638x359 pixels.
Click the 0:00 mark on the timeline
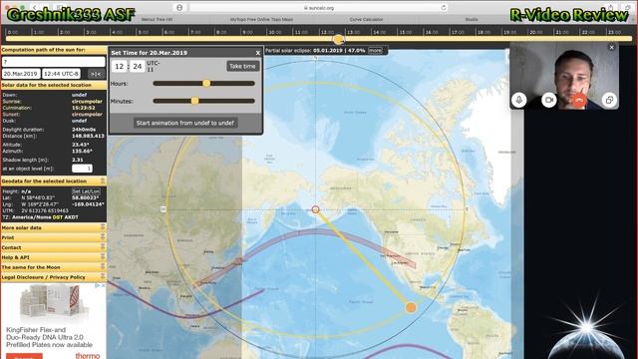tap(13, 32)
